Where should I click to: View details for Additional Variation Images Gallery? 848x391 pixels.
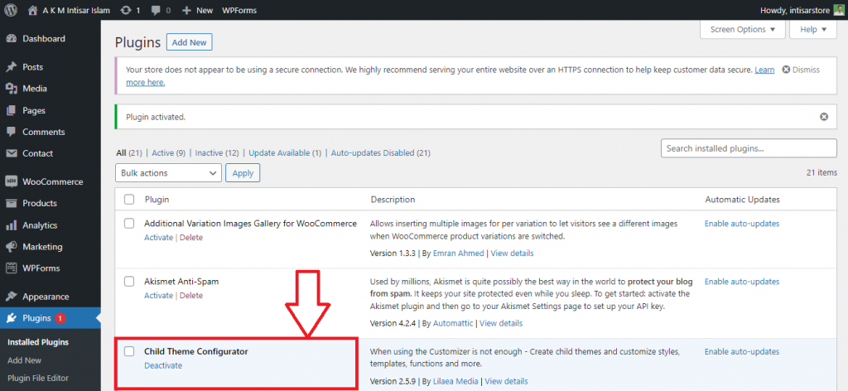512,253
